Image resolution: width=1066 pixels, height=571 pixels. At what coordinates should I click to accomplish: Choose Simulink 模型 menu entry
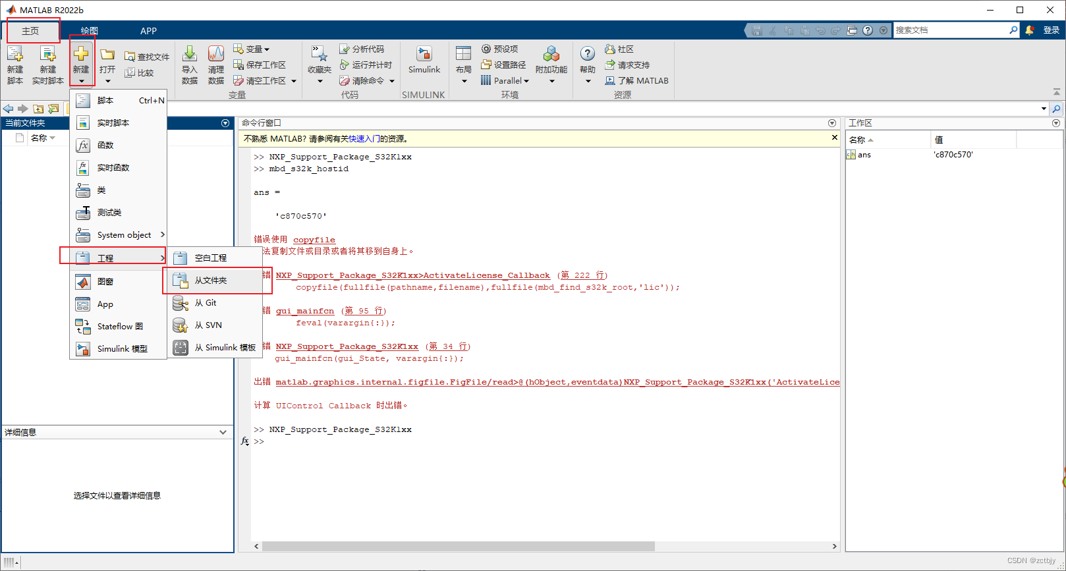coord(119,348)
